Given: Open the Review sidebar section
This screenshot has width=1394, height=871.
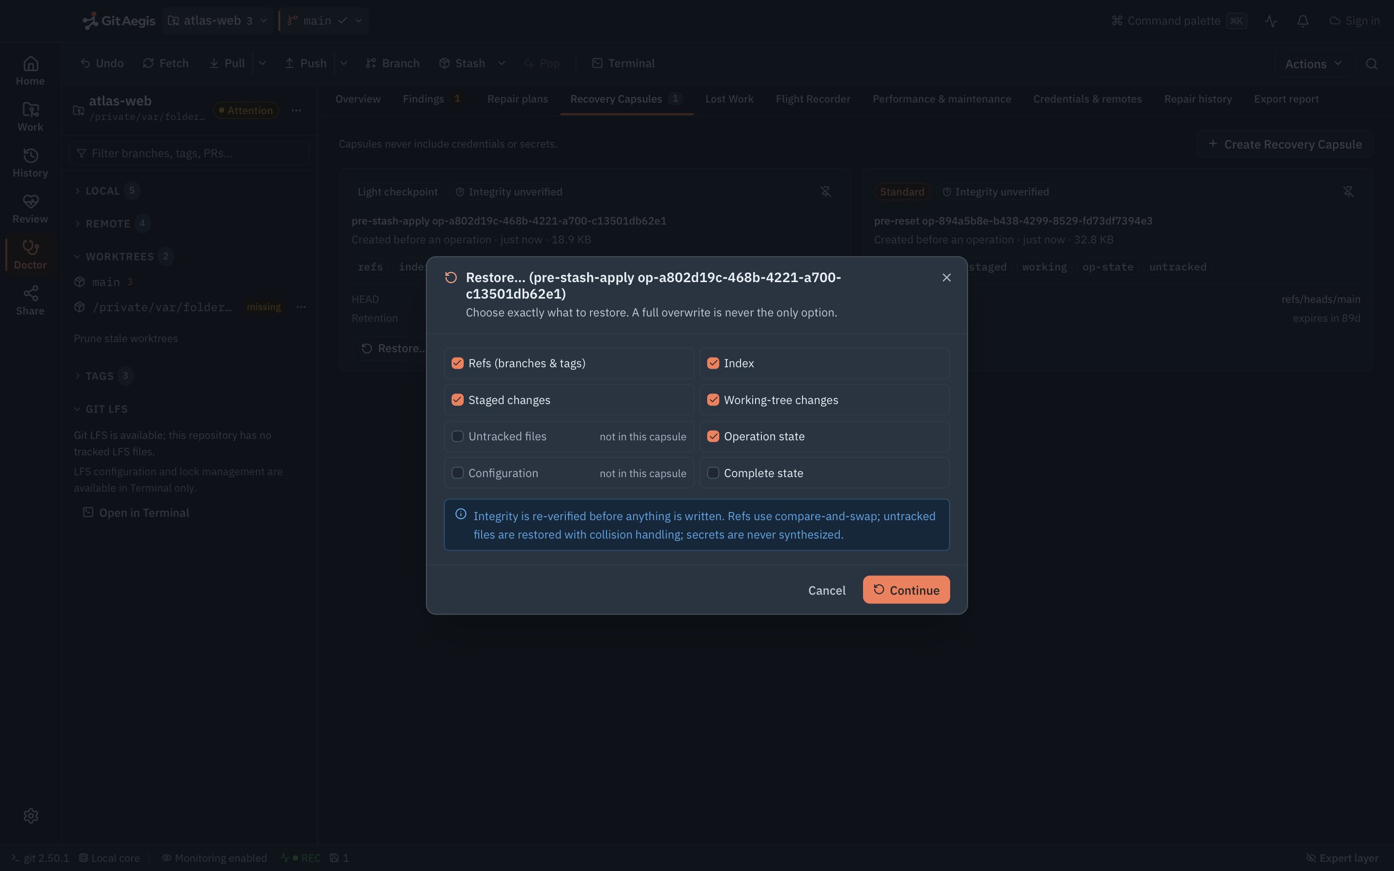Looking at the screenshot, I should 30,209.
